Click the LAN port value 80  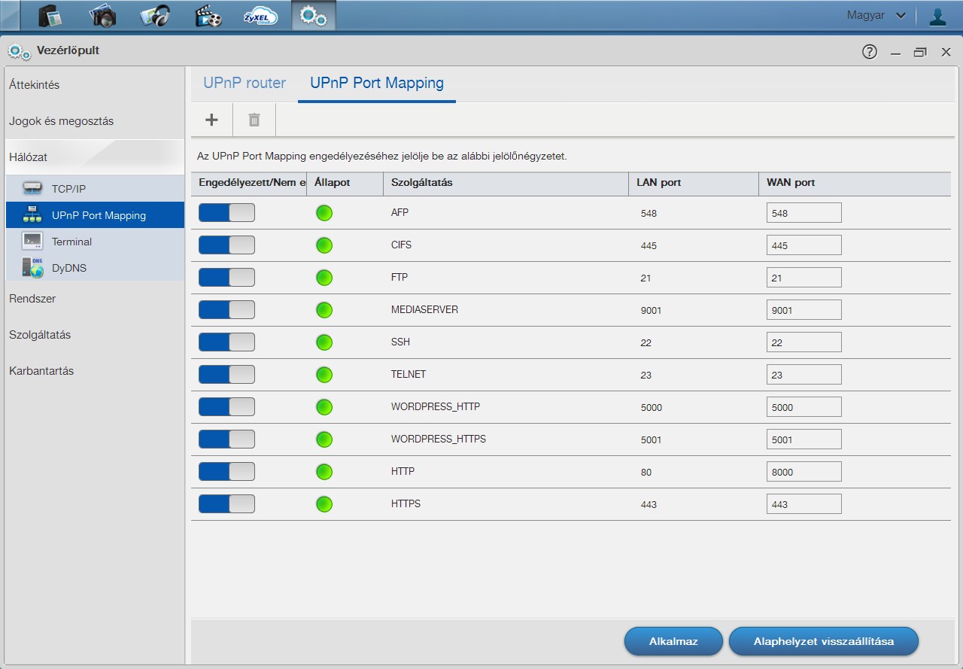click(x=646, y=473)
